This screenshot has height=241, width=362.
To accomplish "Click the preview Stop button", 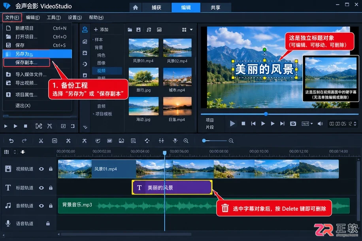I will pyautogui.click(x=243, y=124).
